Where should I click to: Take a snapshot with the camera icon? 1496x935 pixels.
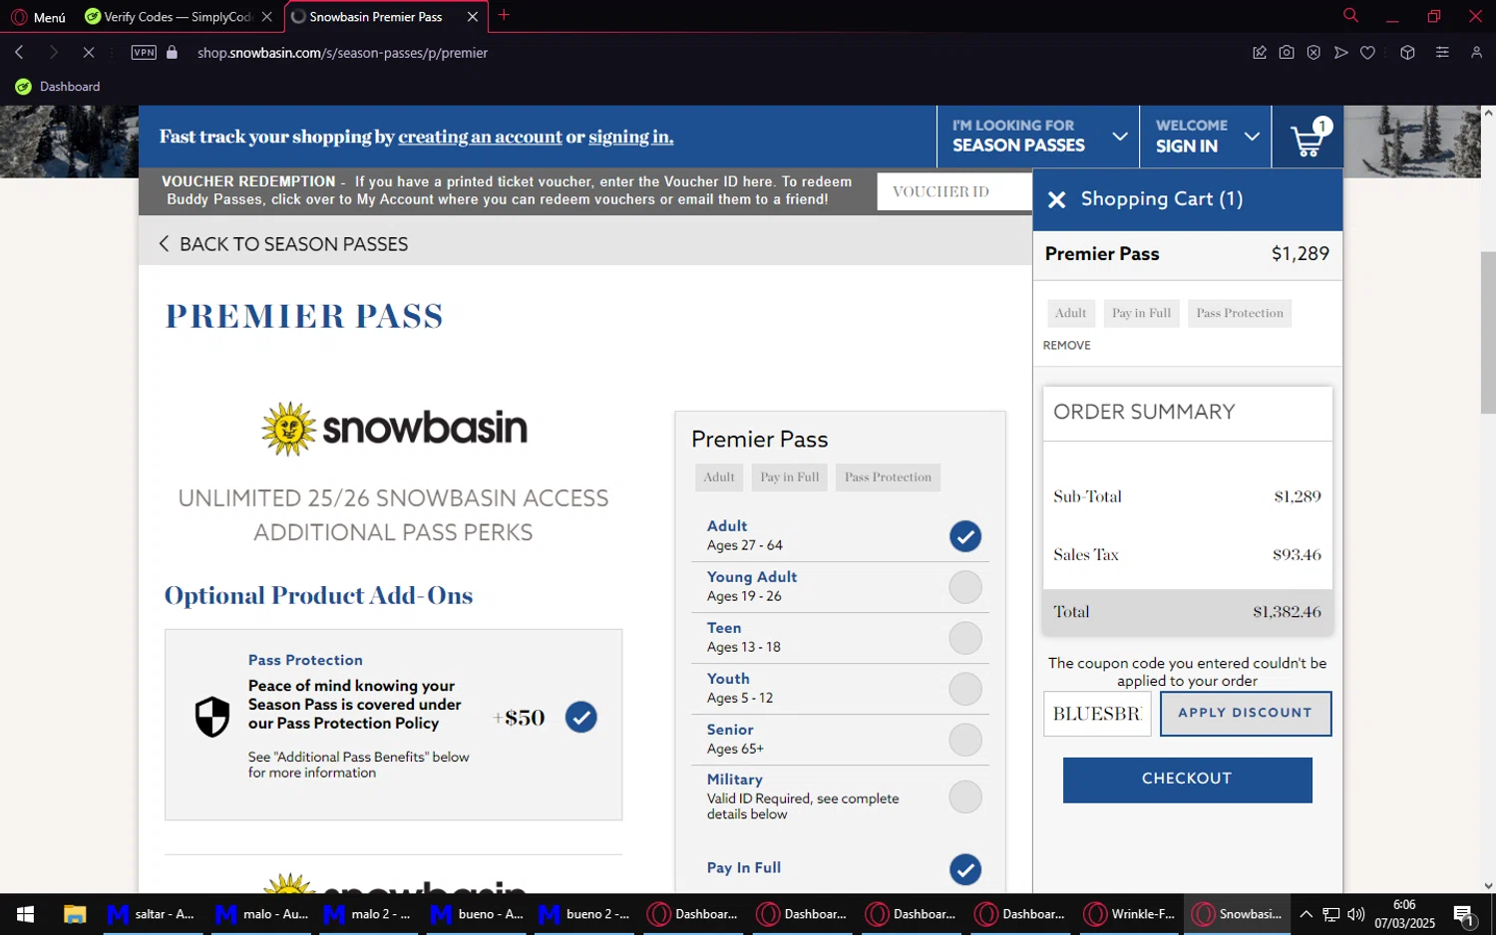[1287, 53]
